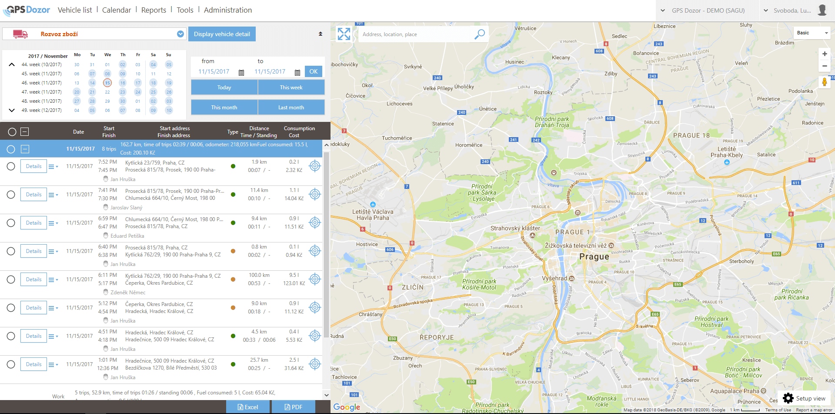Open the Basic map type dropdown
835x414 pixels.
point(812,33)
